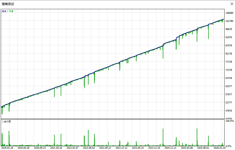Screen dimensions: 235x150
Task: Click the 0.0% deposit load label
Action: click(229, 146)
